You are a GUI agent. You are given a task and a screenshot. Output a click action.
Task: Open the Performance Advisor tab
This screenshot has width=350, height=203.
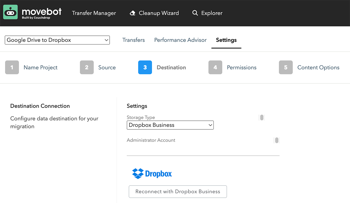[180, 40]
